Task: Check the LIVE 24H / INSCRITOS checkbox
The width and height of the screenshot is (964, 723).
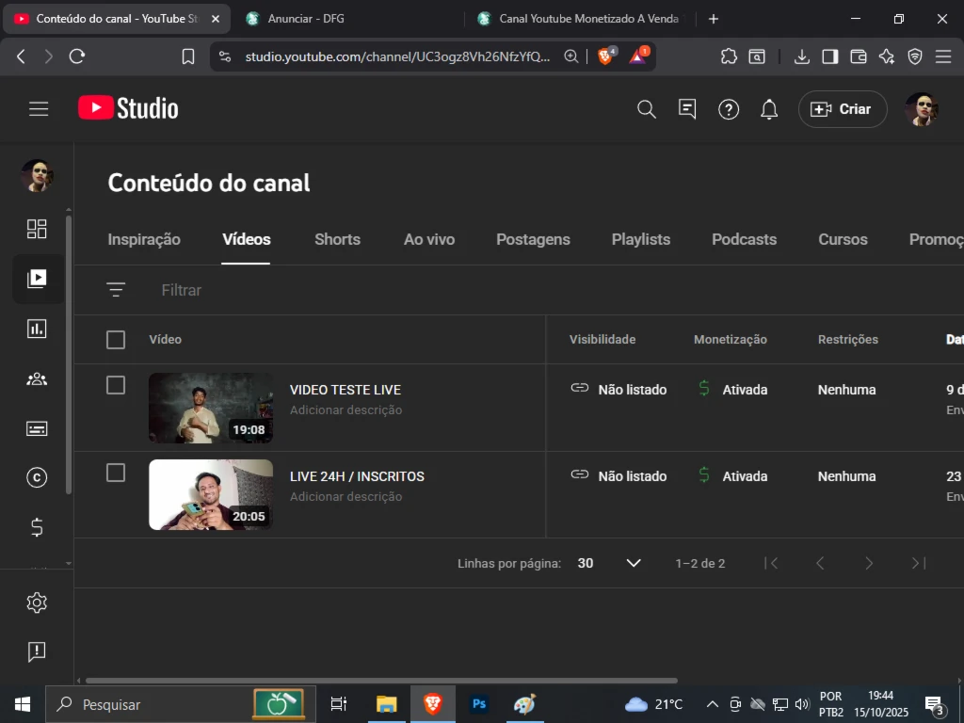Action: click(x=116, y=473)
